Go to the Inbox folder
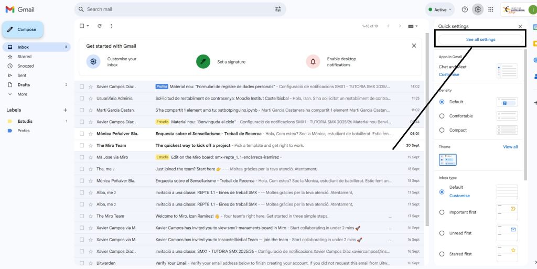The image size is (537, 269). (36, 47)
